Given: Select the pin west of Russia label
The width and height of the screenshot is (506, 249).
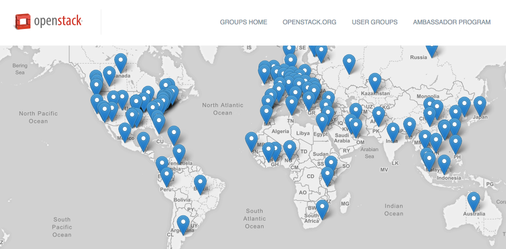Looking at the screenshot, I should point(349,63).
